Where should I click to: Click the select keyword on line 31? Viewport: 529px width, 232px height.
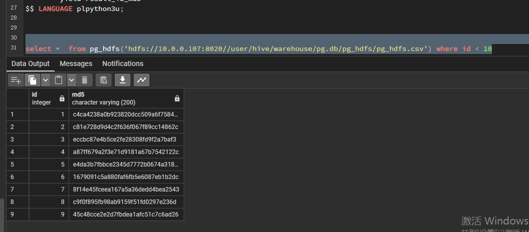[38, 49]
